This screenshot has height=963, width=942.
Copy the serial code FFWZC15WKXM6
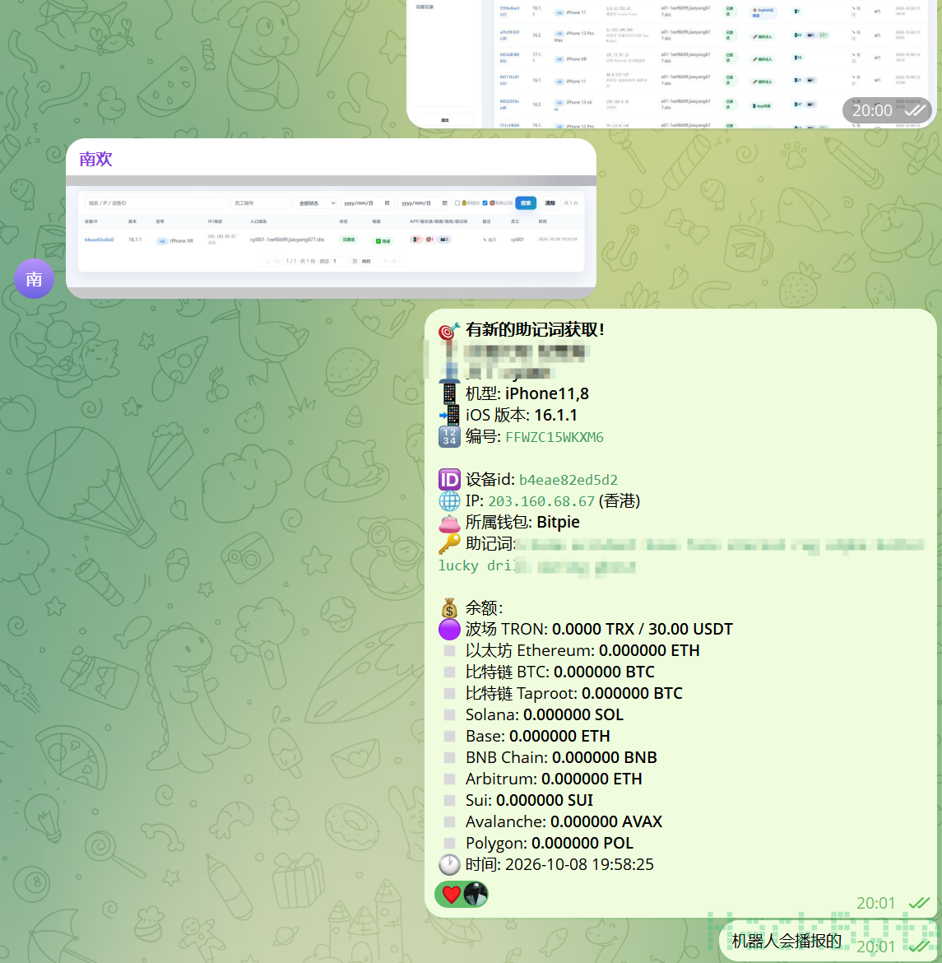point(555,437)
